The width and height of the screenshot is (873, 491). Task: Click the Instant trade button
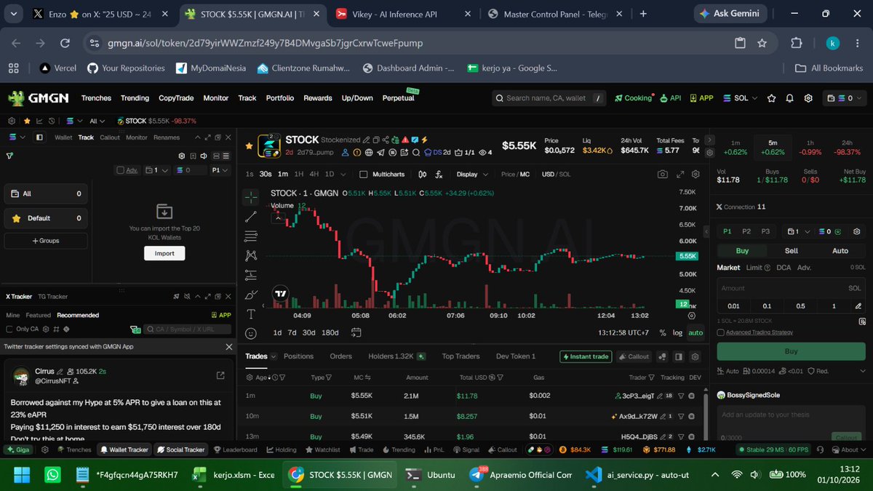pos(586,356)
